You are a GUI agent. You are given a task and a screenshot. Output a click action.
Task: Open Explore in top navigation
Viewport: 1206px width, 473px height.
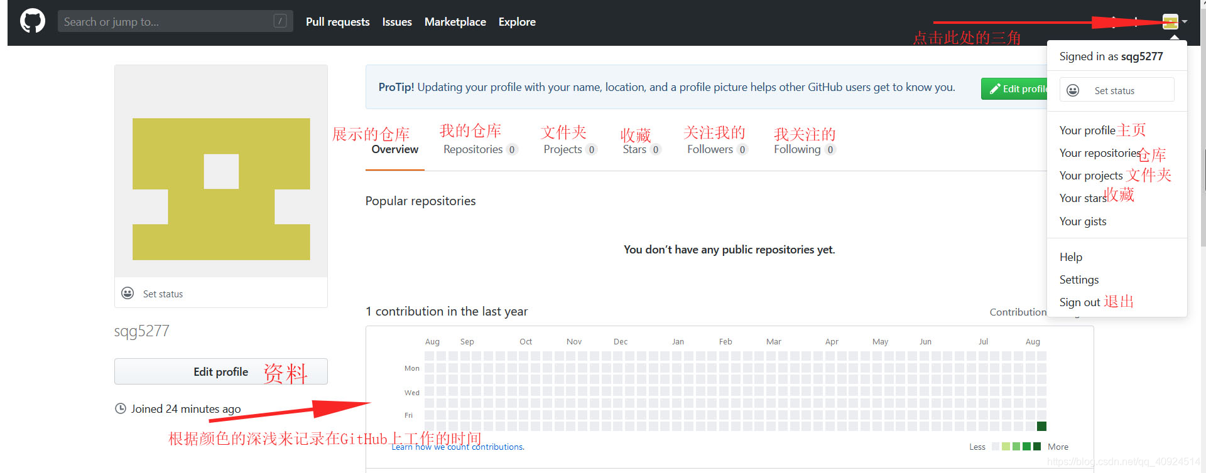(x=517, y=22)
